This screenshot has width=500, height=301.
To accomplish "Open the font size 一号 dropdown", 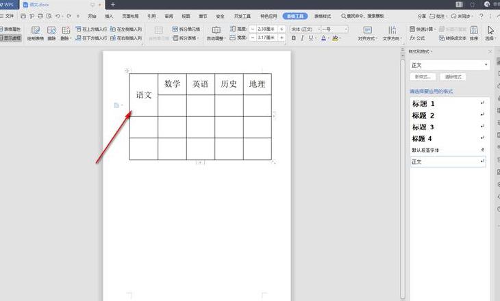I will coord(346,29).
